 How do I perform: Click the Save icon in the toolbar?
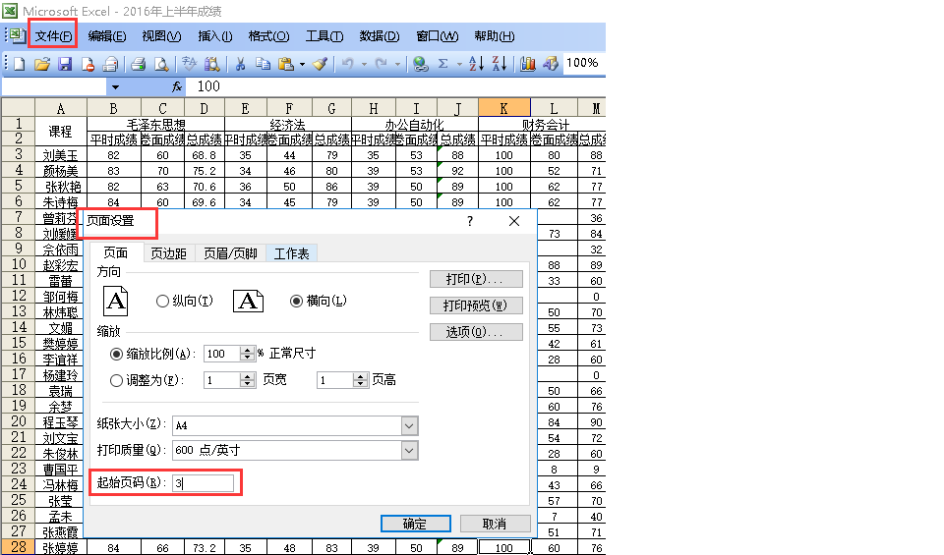[65, 64]
